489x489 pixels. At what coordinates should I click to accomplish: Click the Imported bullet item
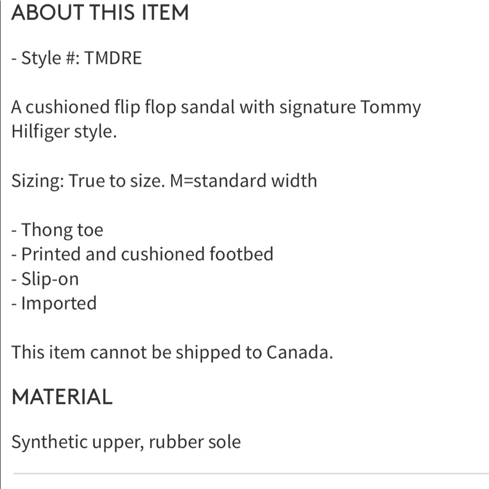[54, 304]
